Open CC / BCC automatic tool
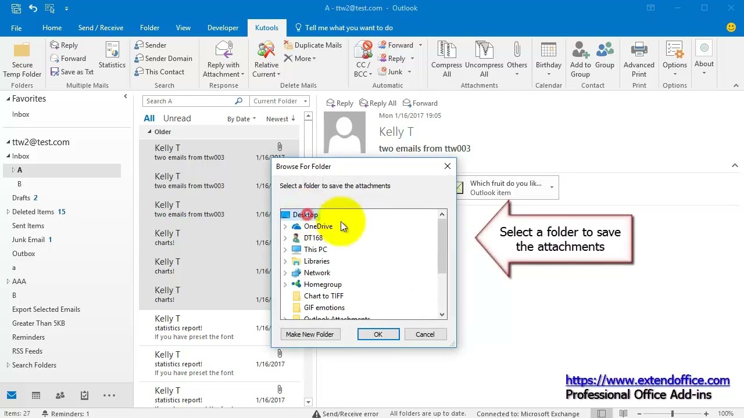744x418 pixels. pyautogui.click(x=363, y=59)
